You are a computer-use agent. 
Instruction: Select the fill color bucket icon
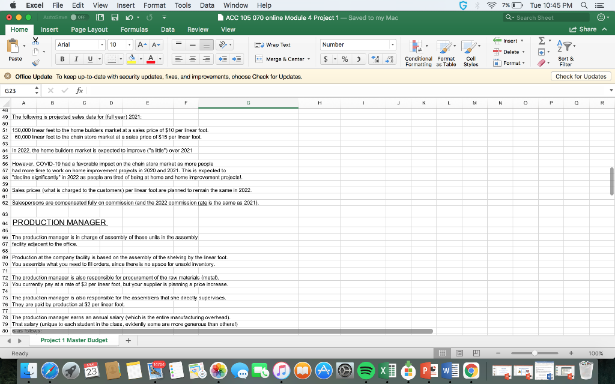(132, 58)
